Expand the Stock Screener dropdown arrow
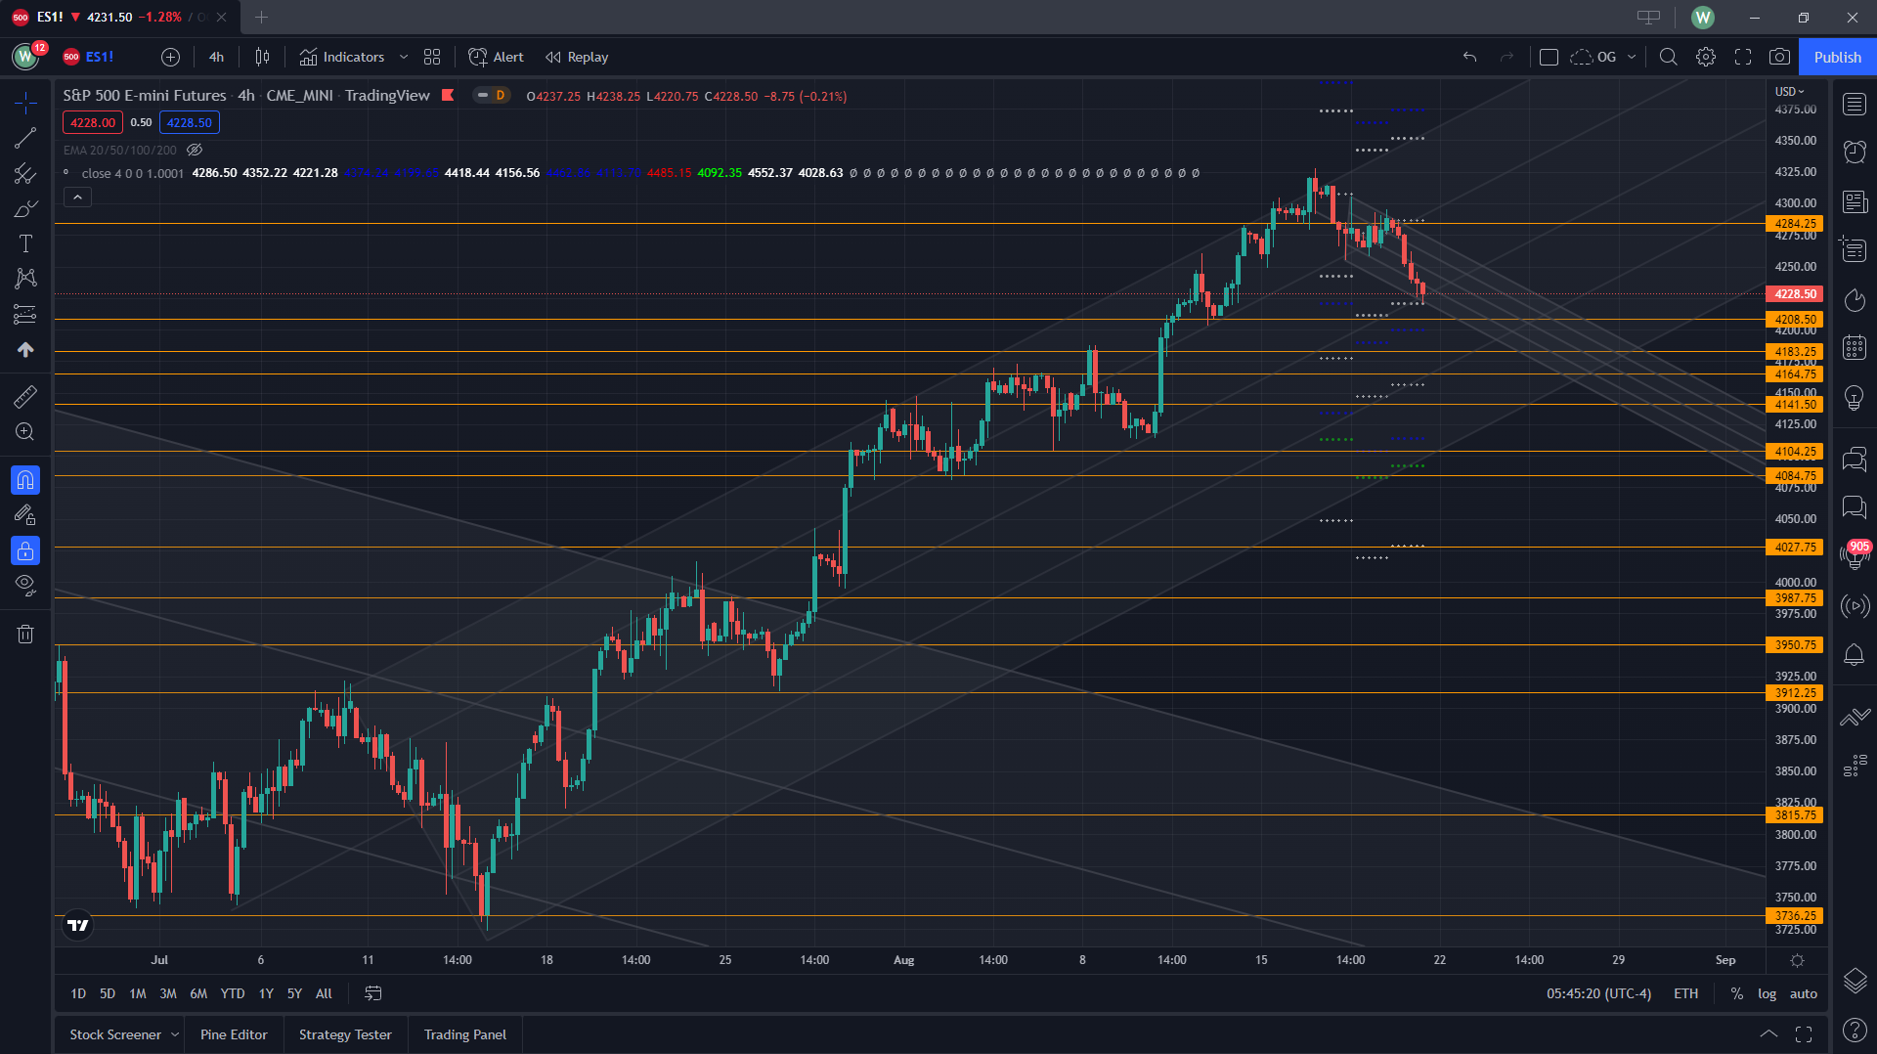 pos(175,1034)
